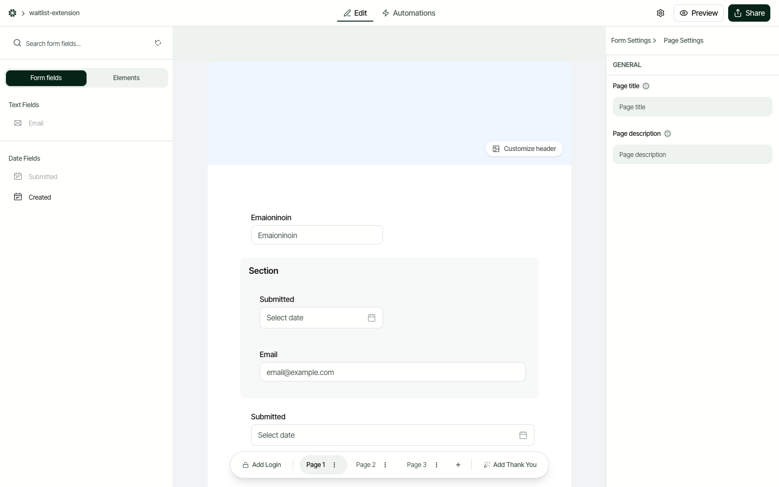Click the app logo in the breadcrumb
This screenshot has width=779, height=487.
pos(12,13)
